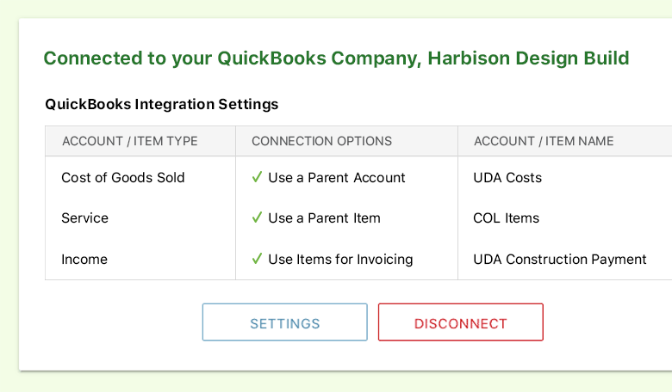Select the Use Items for Invoicing option text
The width and height of the screenshot is (672, 392).
pyautogui.click(x=340, y=260)
